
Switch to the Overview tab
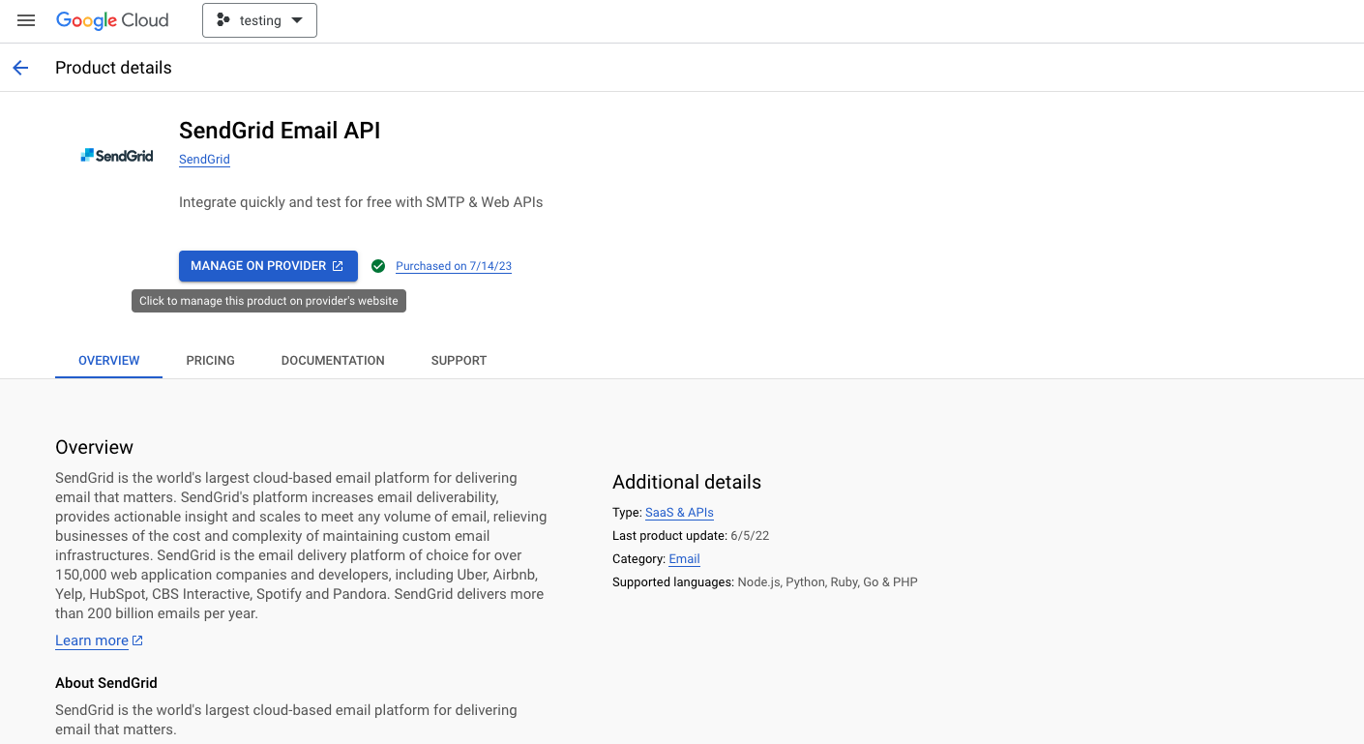(109, 360)
